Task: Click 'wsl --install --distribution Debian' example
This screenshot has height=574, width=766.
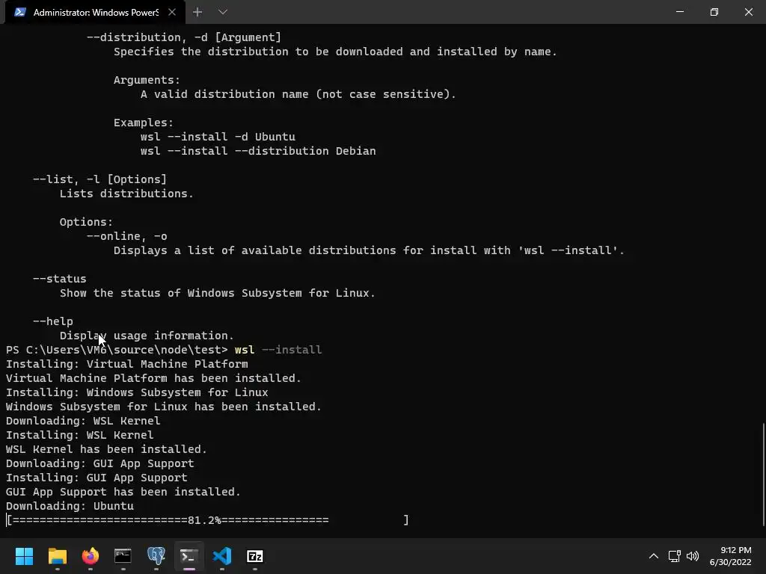Action: click(x=258, y=151)
